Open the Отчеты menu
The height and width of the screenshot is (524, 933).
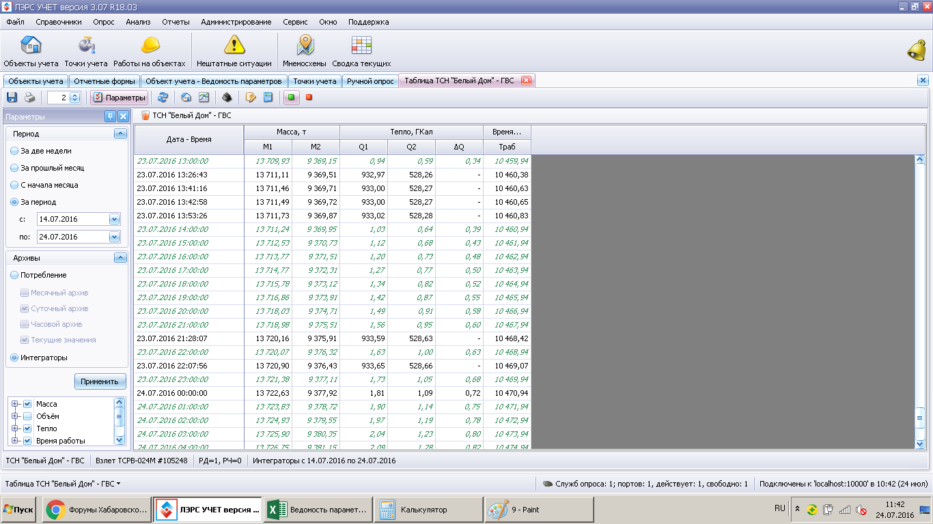176,22
